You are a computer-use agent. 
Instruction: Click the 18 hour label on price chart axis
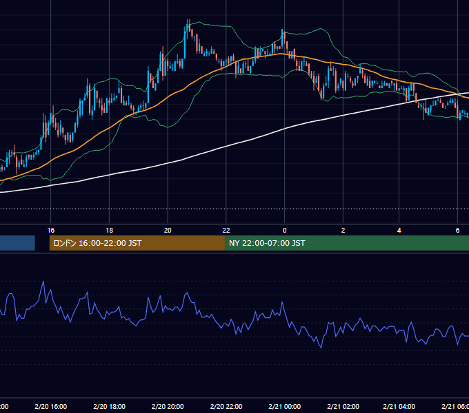pos(110,231)
